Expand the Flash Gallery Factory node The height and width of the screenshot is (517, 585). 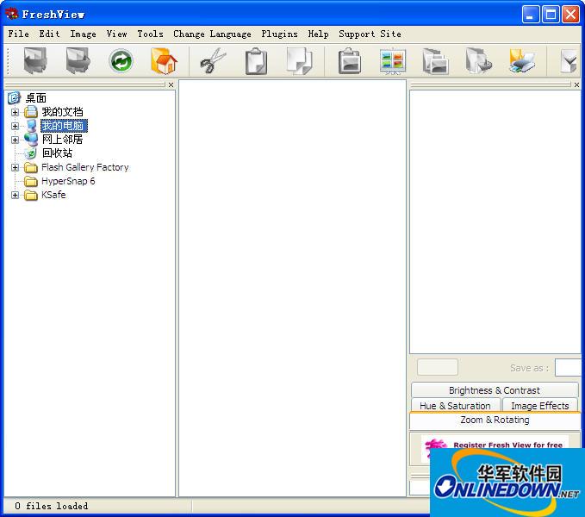click(15, 167)
